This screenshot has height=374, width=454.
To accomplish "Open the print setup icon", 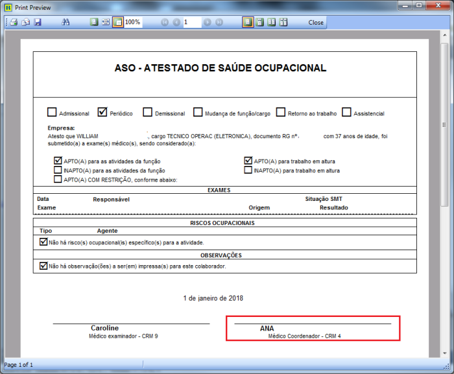I will (25, 22).
